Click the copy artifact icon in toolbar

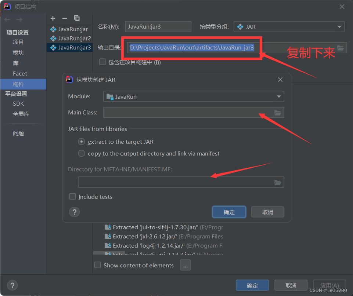click(x=76, y=18)
